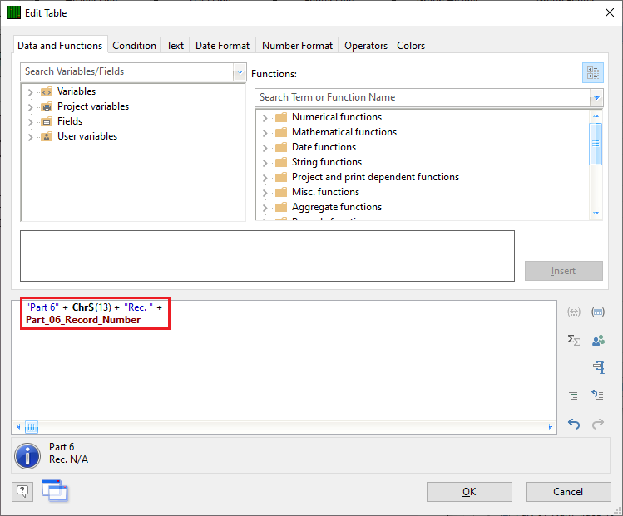The height and width of the screenshot is (516, 623).
Task: Expand the Fields tree node
Action: point(30,122)
